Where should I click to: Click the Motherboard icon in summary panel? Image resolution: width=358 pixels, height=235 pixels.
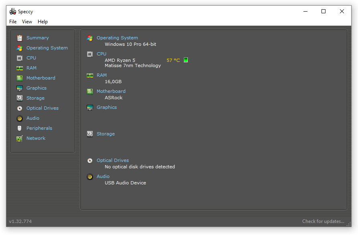[x=90, y=92]
